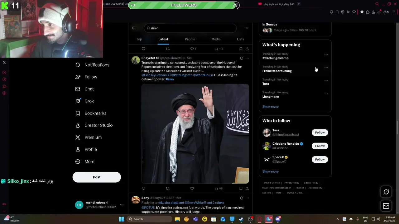Share Shayetet 13's post
Image resolution: width=399 pixels, height=224 pixels.
point(247,188)
